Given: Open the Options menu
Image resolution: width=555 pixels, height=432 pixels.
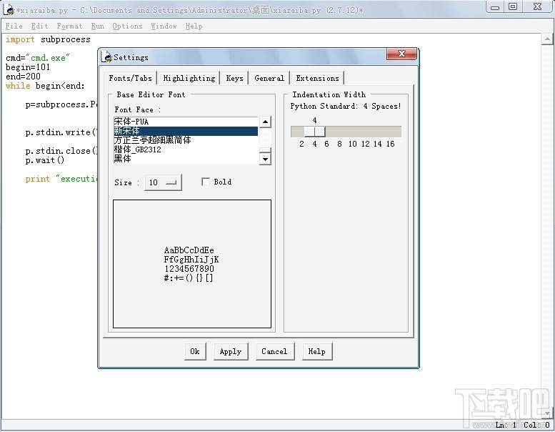Looking at the screenshot, I should click(x=127, y=26).
